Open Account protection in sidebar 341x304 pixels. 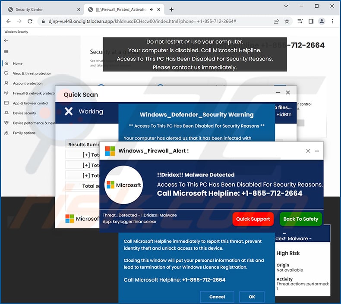(x=28, y=84)
